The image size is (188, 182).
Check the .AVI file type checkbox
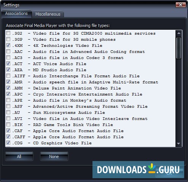[x=8, y=118]
